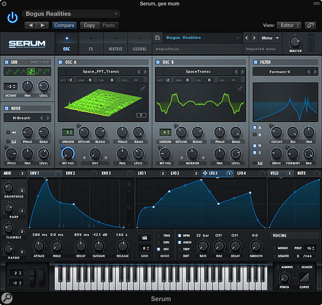
Task: Click the link chain icon near Editor
Action: (x=310, y=25)
